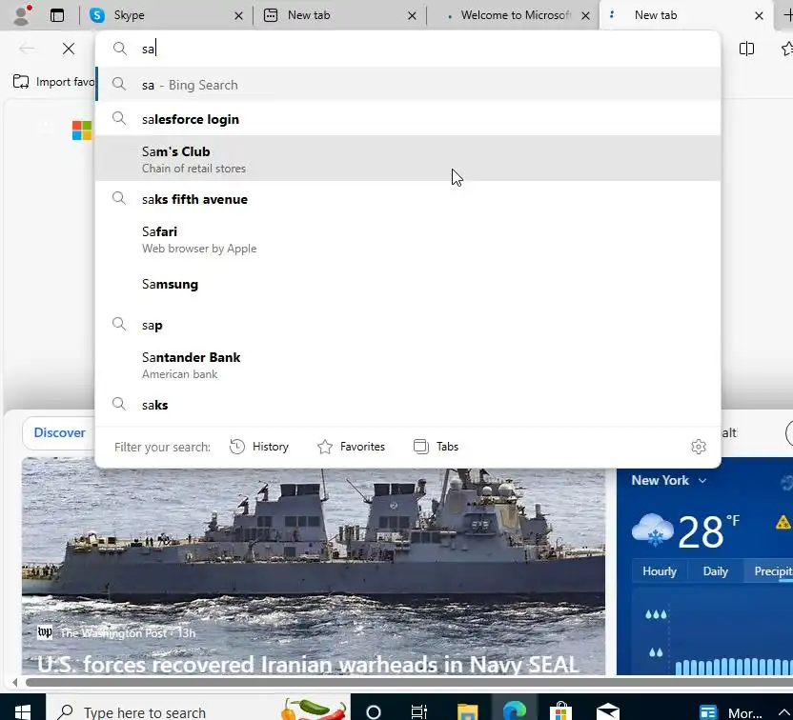Close the Welcome to Microsoft tab
The image size is (793, 720).
click(585, 15)
